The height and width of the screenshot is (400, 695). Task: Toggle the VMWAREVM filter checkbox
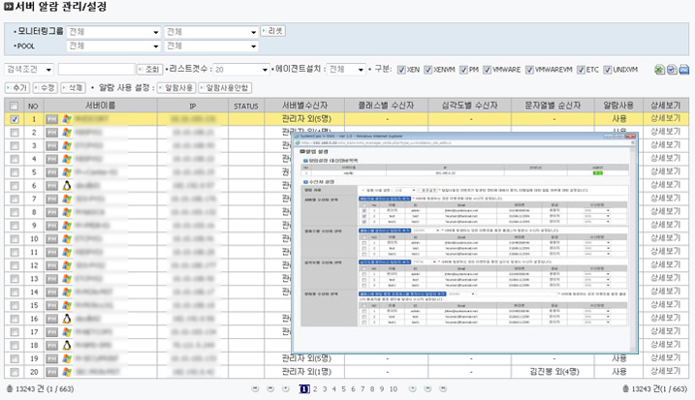point(529,70)
